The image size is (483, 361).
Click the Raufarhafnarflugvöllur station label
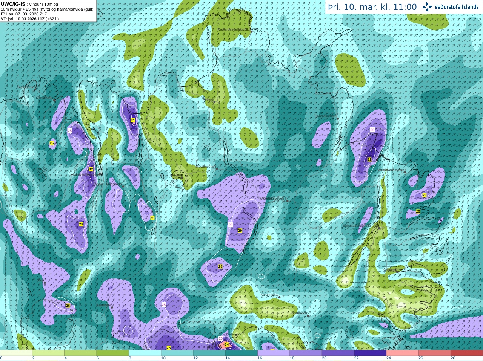[234, 29]
